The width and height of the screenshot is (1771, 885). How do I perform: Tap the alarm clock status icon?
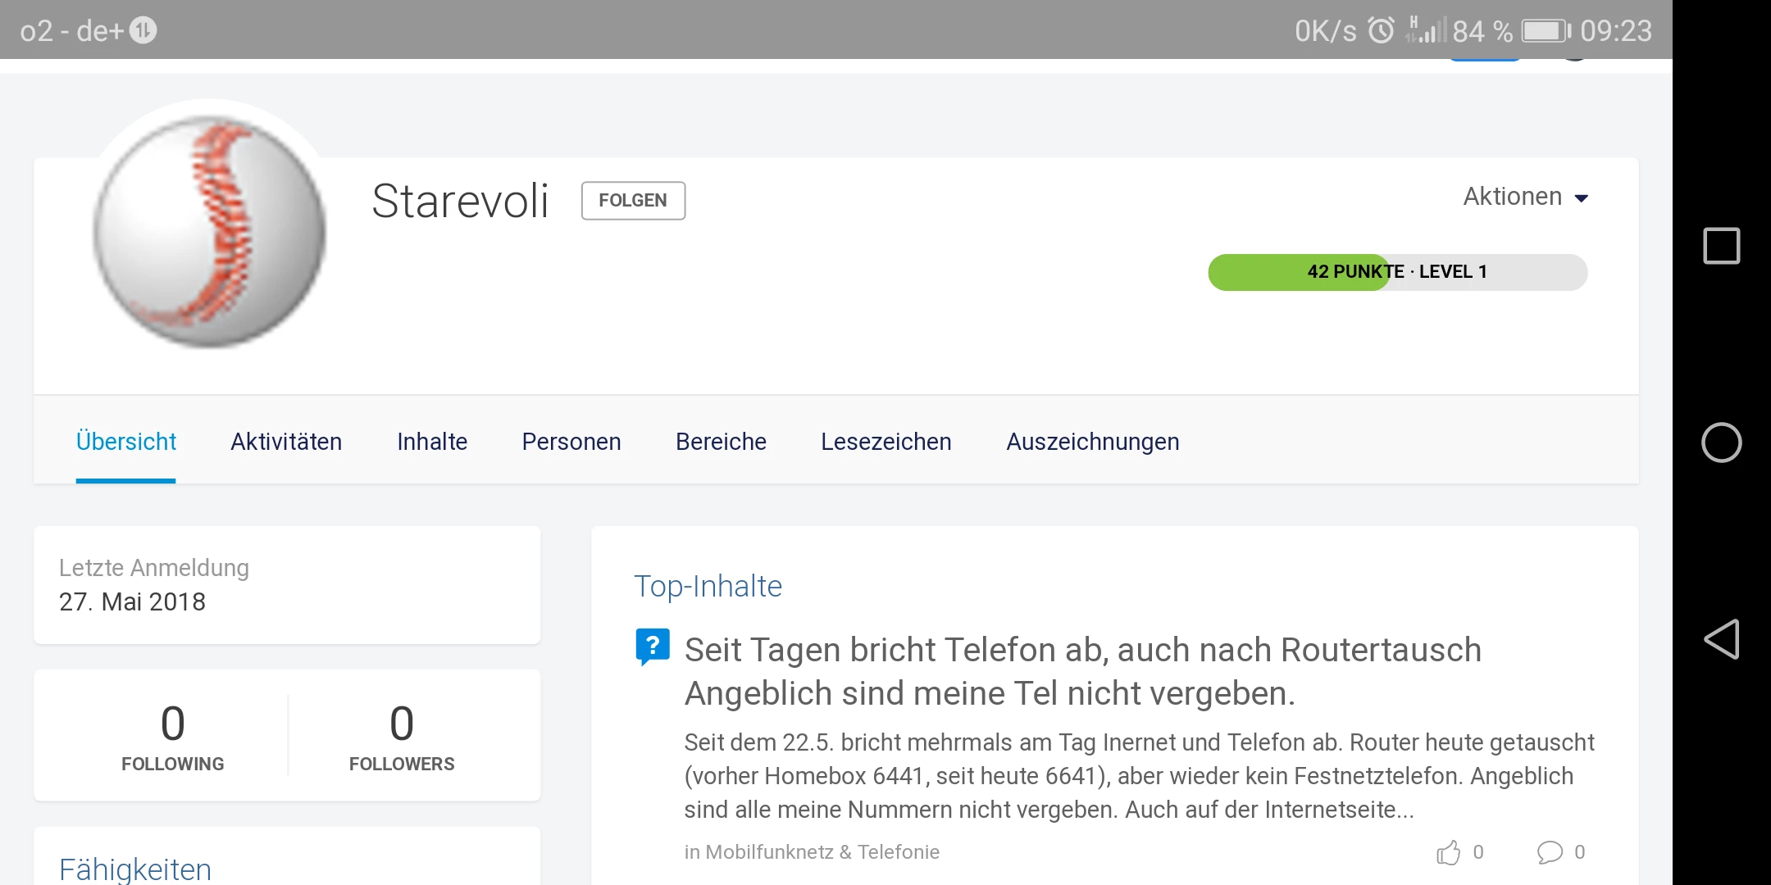tap(1381, 31)
